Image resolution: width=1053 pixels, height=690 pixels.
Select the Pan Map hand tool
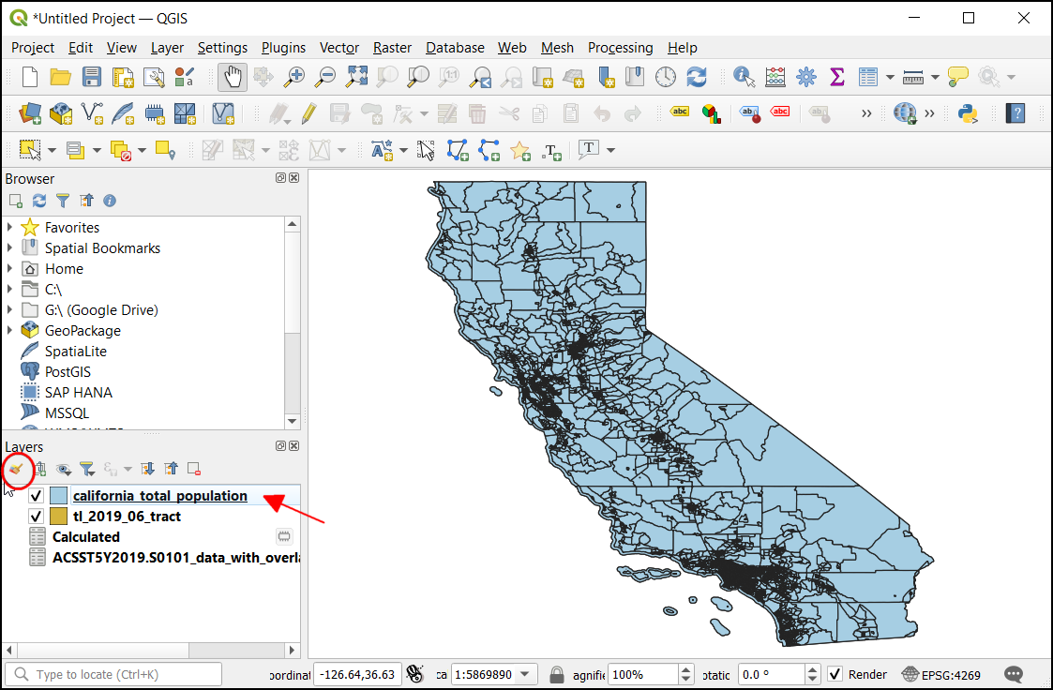click(x=233, y=77)
